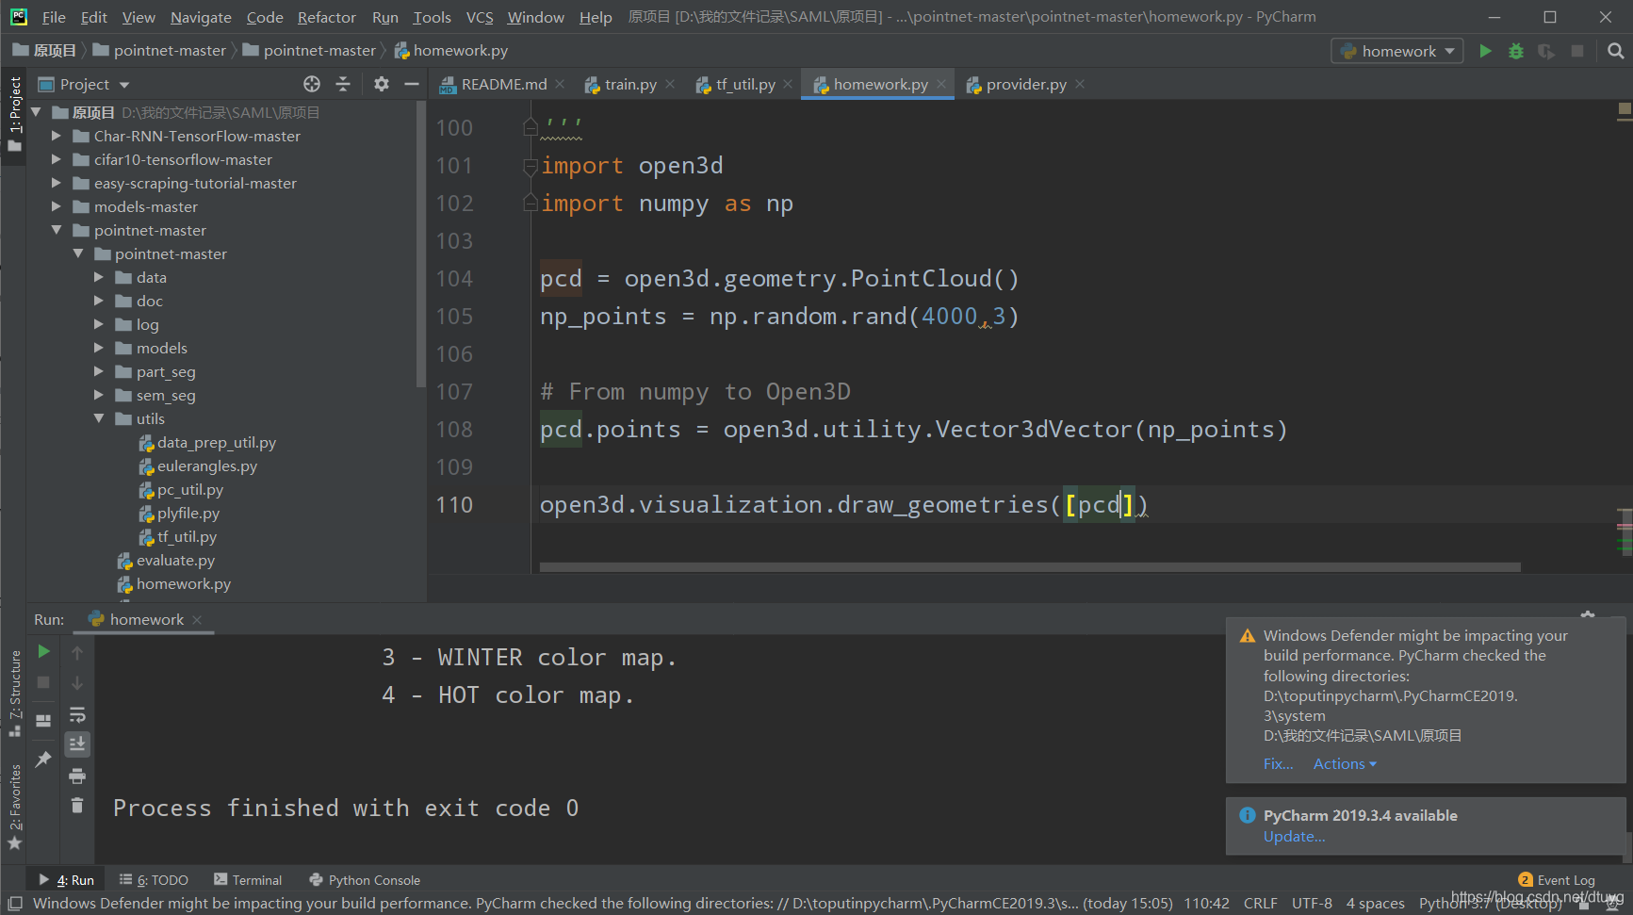1633x915 pixels.
Task: Collapse all in the Project panel
Action: click(x=343, y=84)
